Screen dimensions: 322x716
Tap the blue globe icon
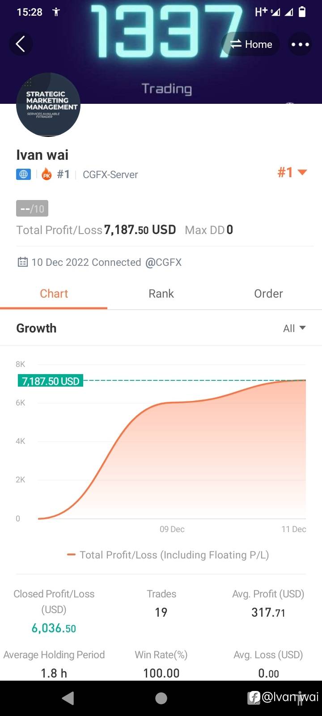24,175
